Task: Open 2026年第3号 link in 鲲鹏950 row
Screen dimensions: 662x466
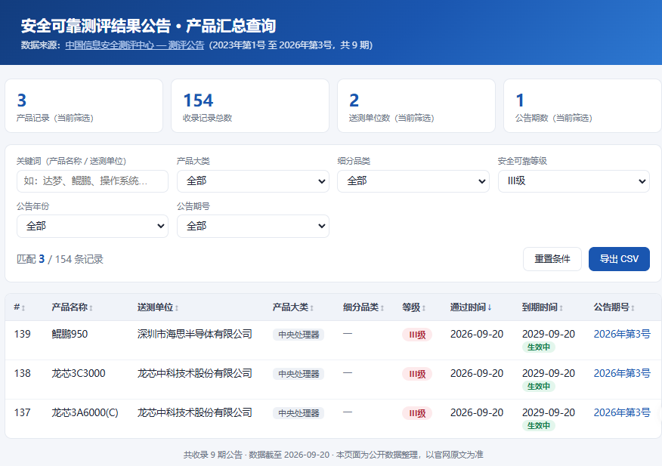Action: click(x=622, y=334)
